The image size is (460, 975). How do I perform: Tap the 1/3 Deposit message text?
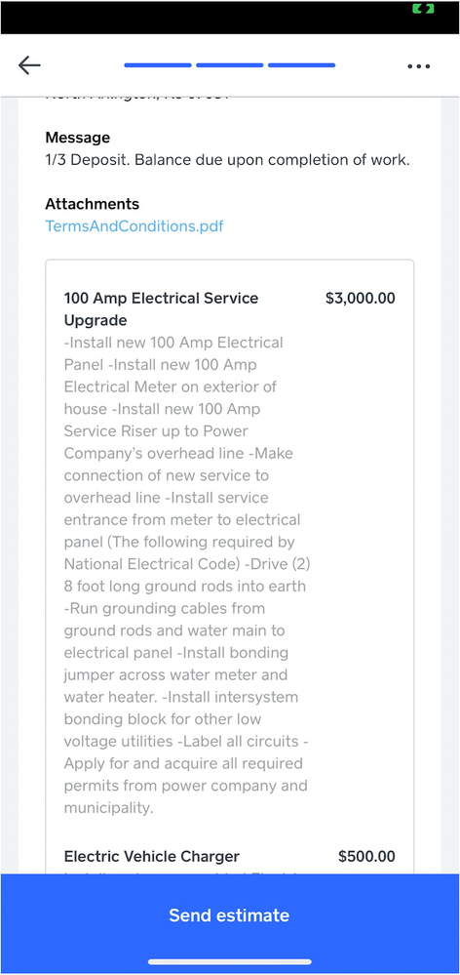[227, 160]
